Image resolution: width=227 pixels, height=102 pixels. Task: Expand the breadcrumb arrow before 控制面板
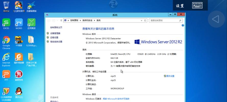(x=68, y=20)
